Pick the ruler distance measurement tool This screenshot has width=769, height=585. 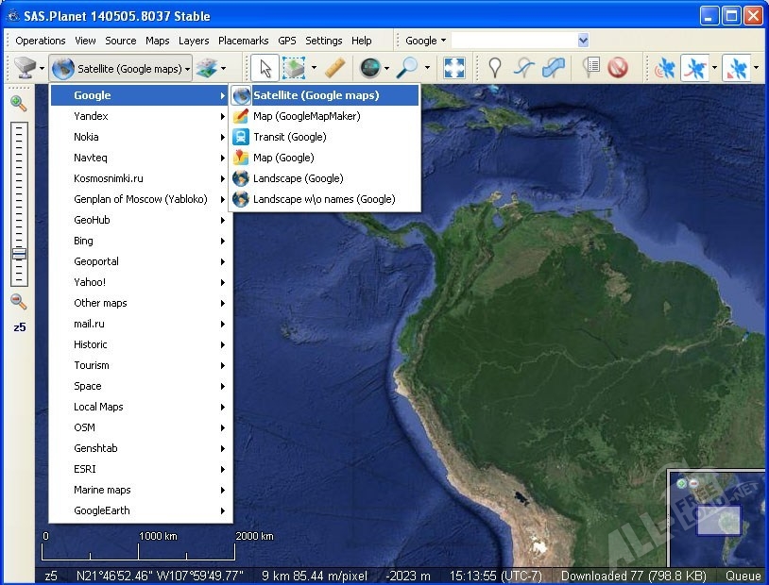point(334,68)
